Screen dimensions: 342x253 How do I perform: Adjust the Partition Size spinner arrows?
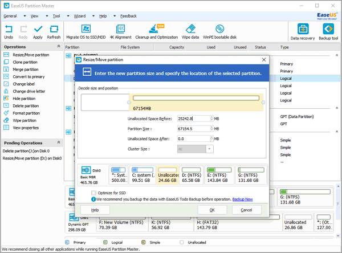click(x=212, y=129)
